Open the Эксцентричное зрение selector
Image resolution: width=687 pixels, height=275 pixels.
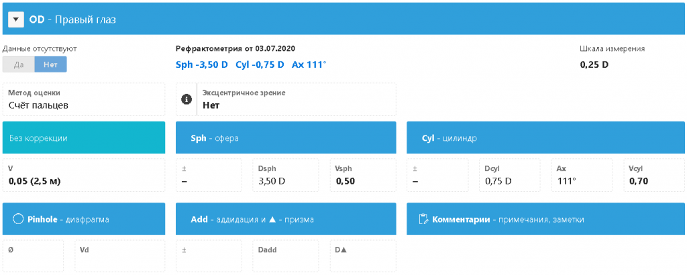click(295, 99)
